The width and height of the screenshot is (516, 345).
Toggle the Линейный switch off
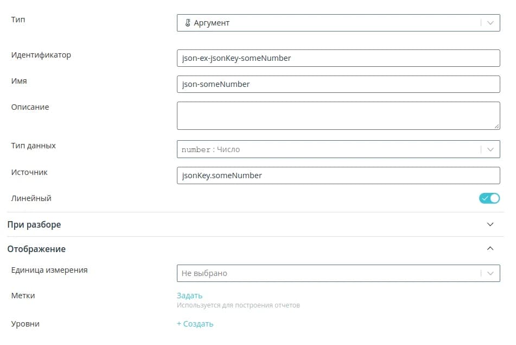(489, 198)
